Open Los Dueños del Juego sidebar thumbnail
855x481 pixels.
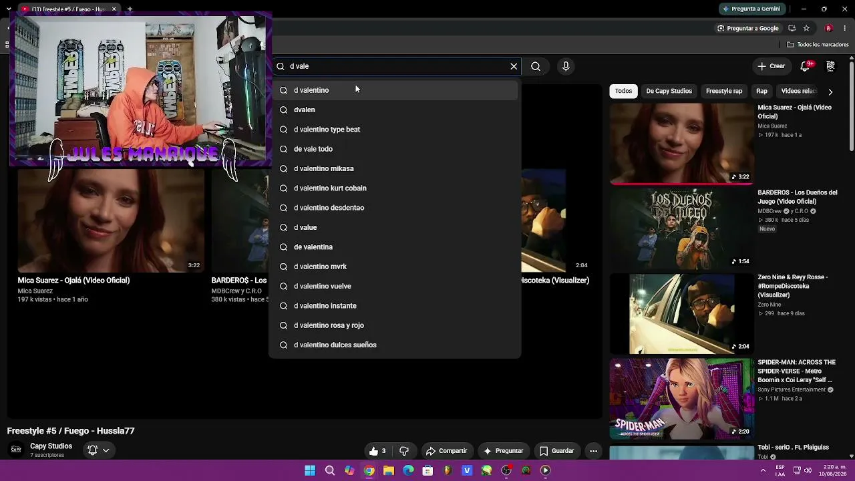tap(681, 228)
